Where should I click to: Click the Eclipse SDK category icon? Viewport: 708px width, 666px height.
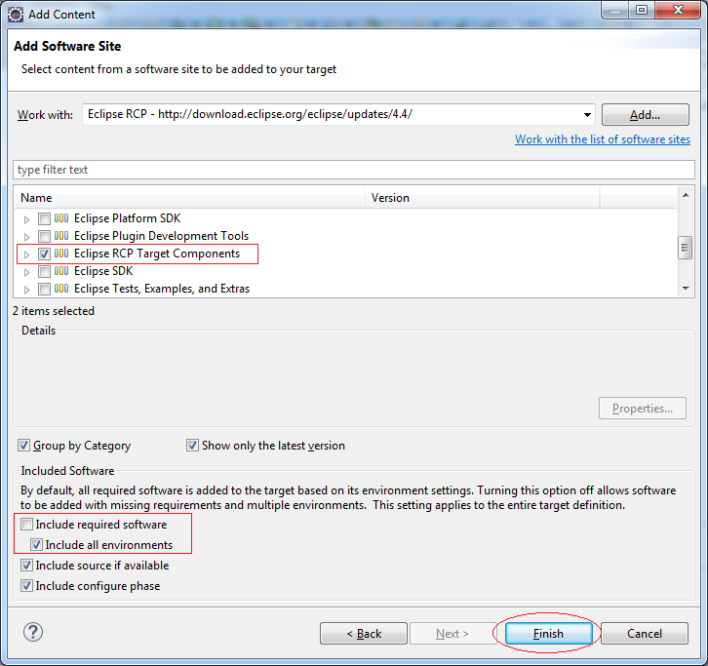point(61,271)
